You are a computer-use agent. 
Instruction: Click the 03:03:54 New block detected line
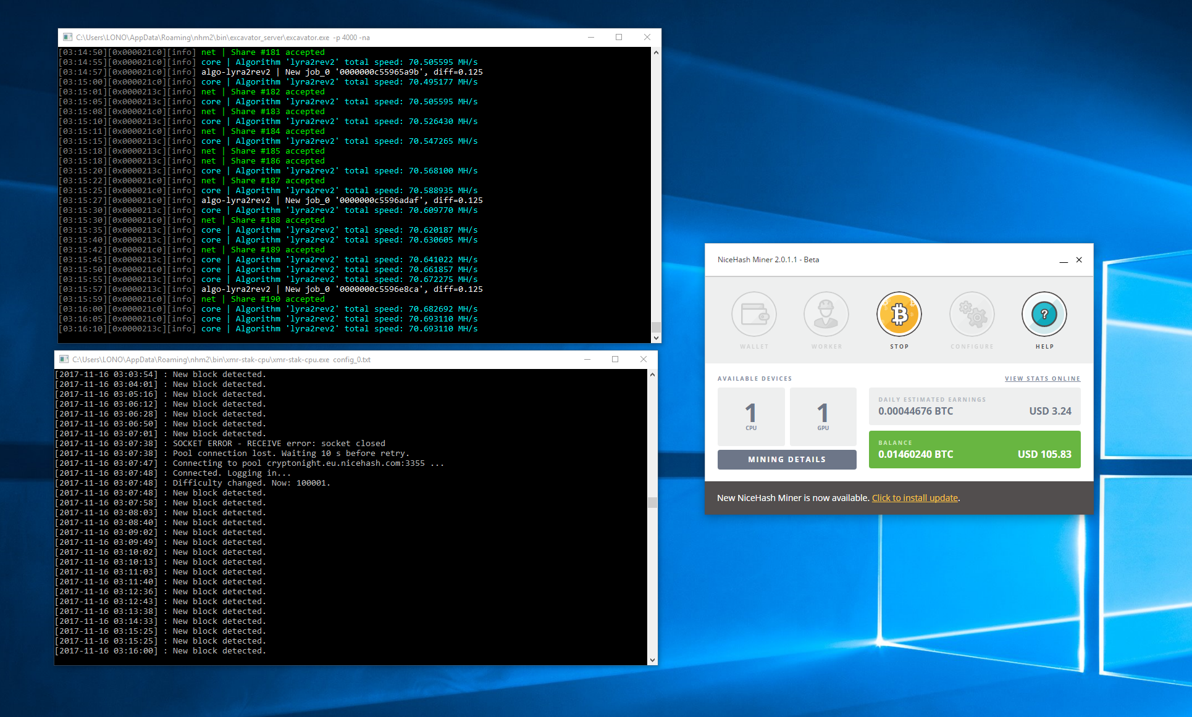pyautogui.click(x=161, y=375)
